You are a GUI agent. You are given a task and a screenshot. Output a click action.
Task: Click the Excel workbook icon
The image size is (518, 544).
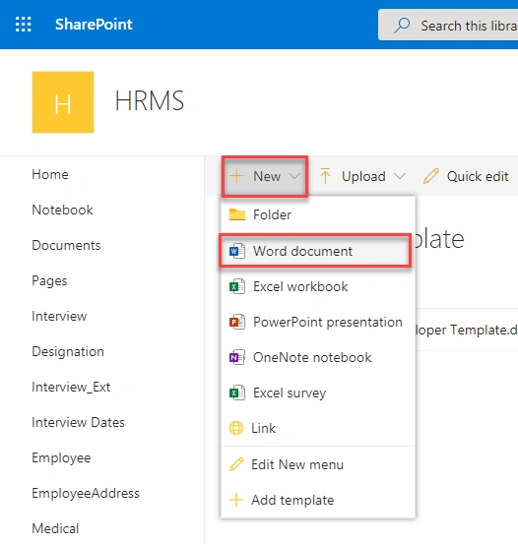(x=237, y=286)
